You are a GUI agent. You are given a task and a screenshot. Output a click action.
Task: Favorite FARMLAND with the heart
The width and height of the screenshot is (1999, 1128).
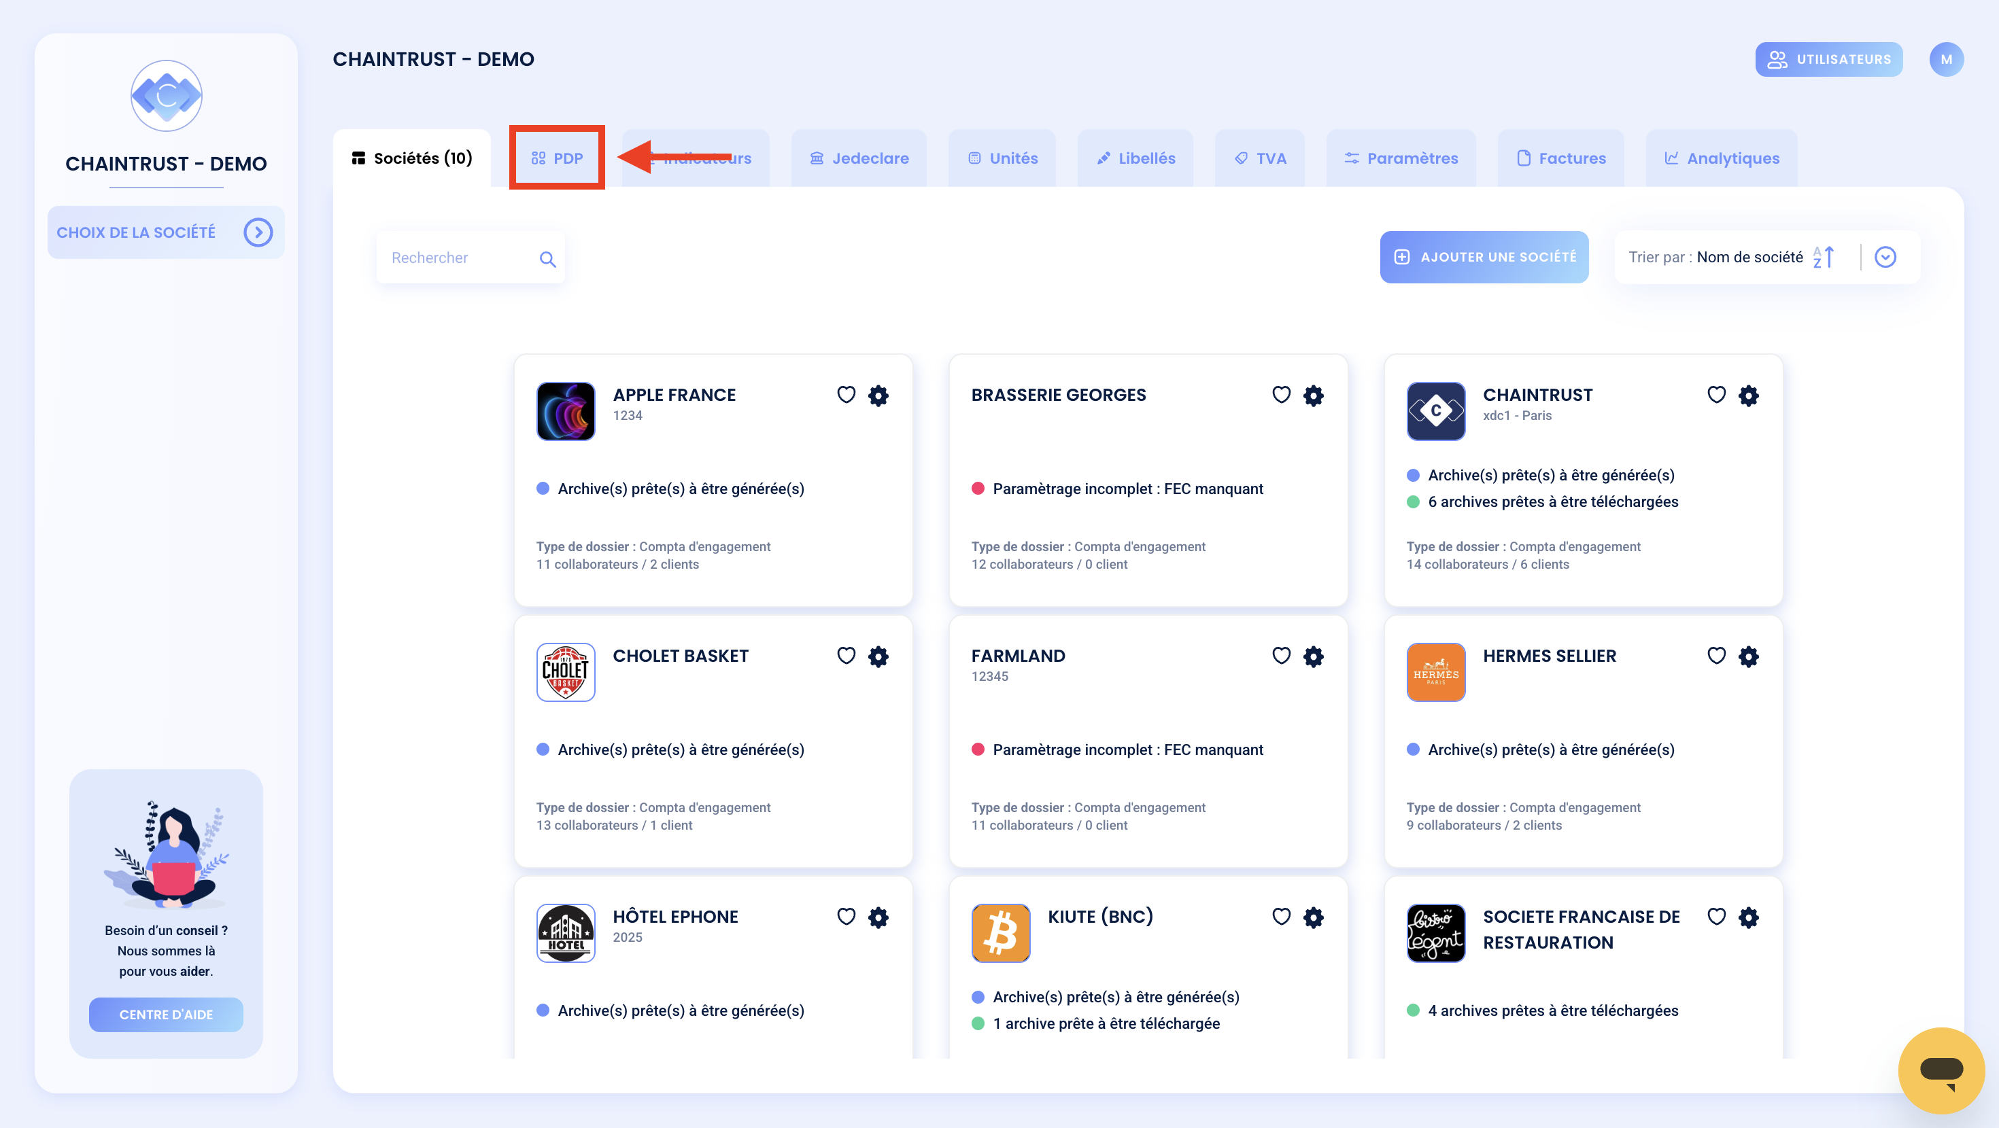(x=1281, y=656)
